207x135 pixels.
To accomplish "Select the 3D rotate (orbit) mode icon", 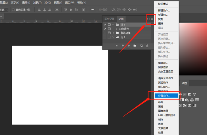I will (113, 10).
